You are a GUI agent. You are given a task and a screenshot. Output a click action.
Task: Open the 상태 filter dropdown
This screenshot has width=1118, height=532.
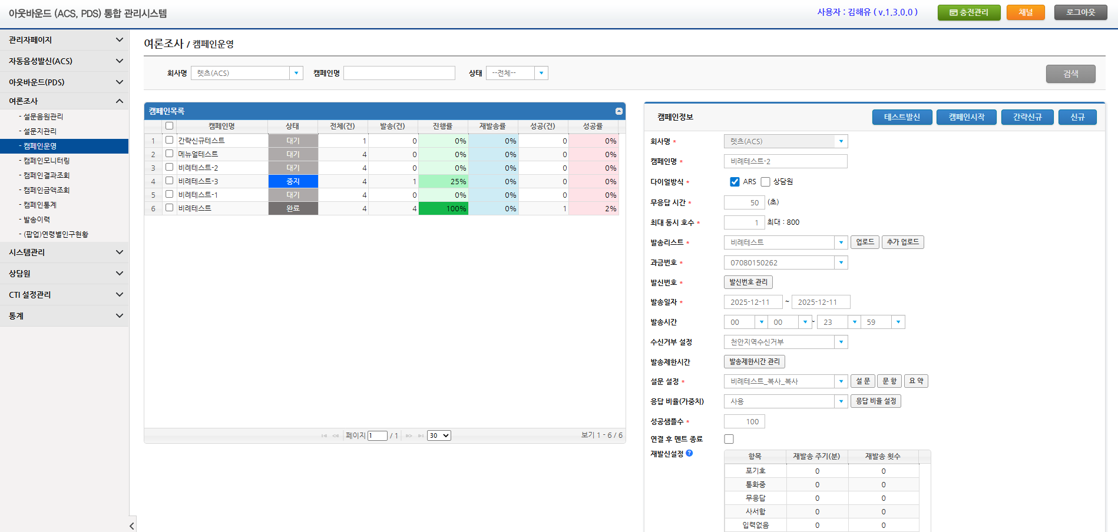[541, 73]
